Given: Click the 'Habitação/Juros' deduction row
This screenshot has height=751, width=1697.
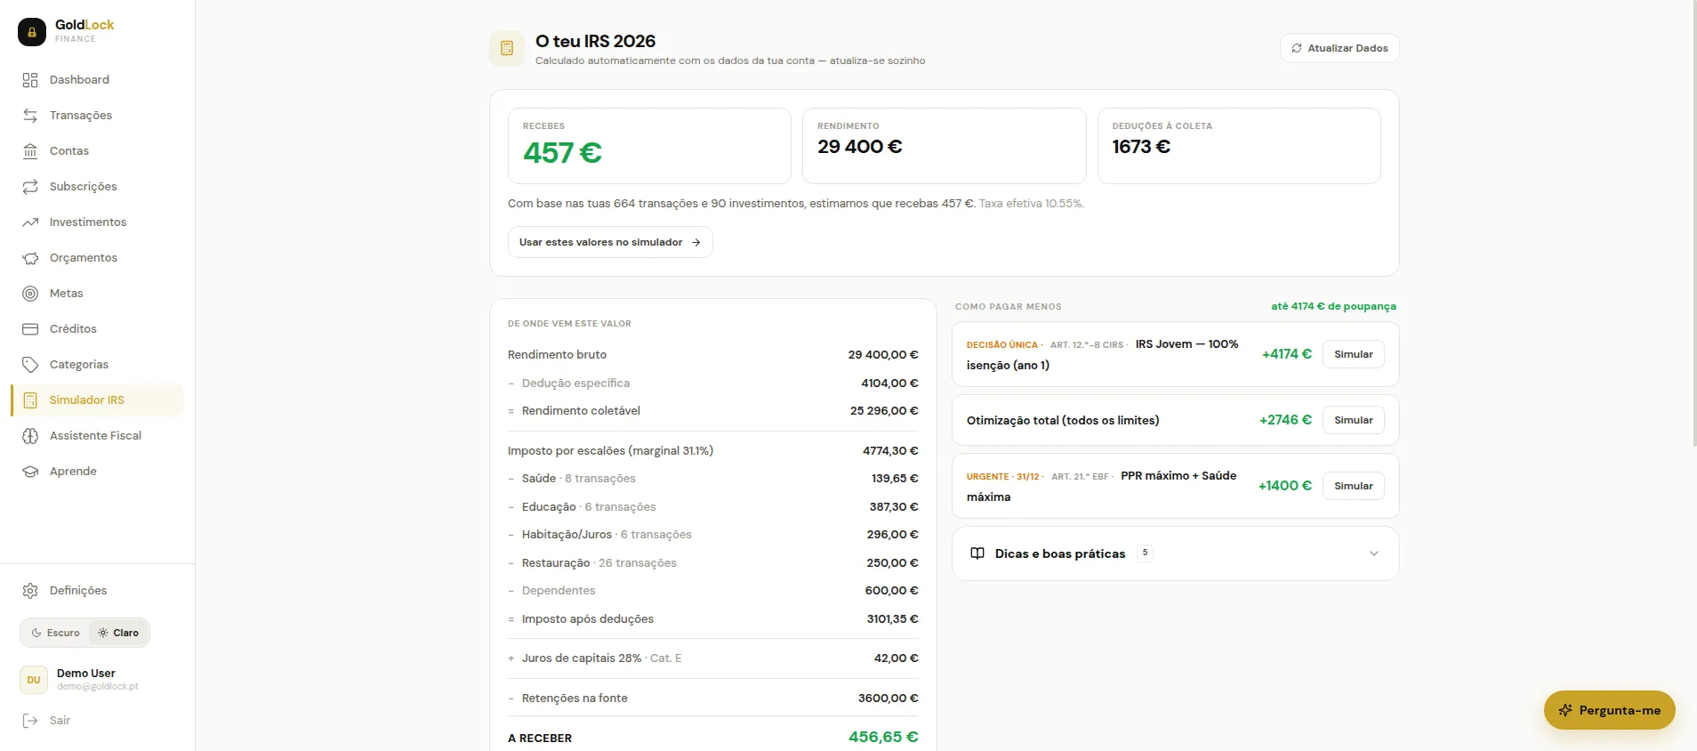Looking at the screenshot, I should point(712,535).
